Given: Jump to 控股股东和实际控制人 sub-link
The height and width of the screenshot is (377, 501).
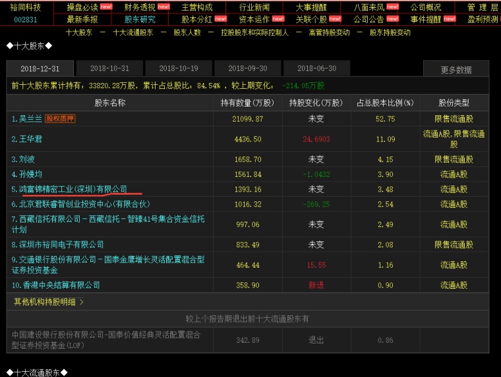Looking at the screenshot, I should 254,32.
